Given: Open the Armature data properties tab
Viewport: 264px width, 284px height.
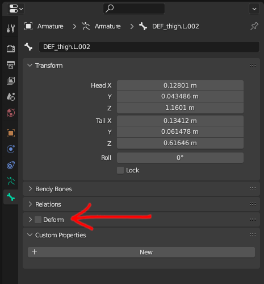Looking at the screenshot, I should tap(11, 181).
